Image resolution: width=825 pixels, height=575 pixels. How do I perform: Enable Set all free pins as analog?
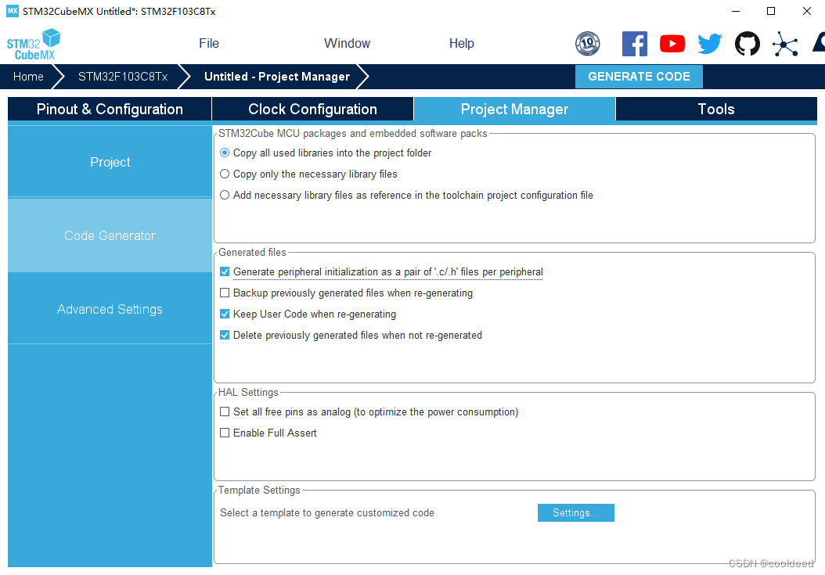coord(225,412)
